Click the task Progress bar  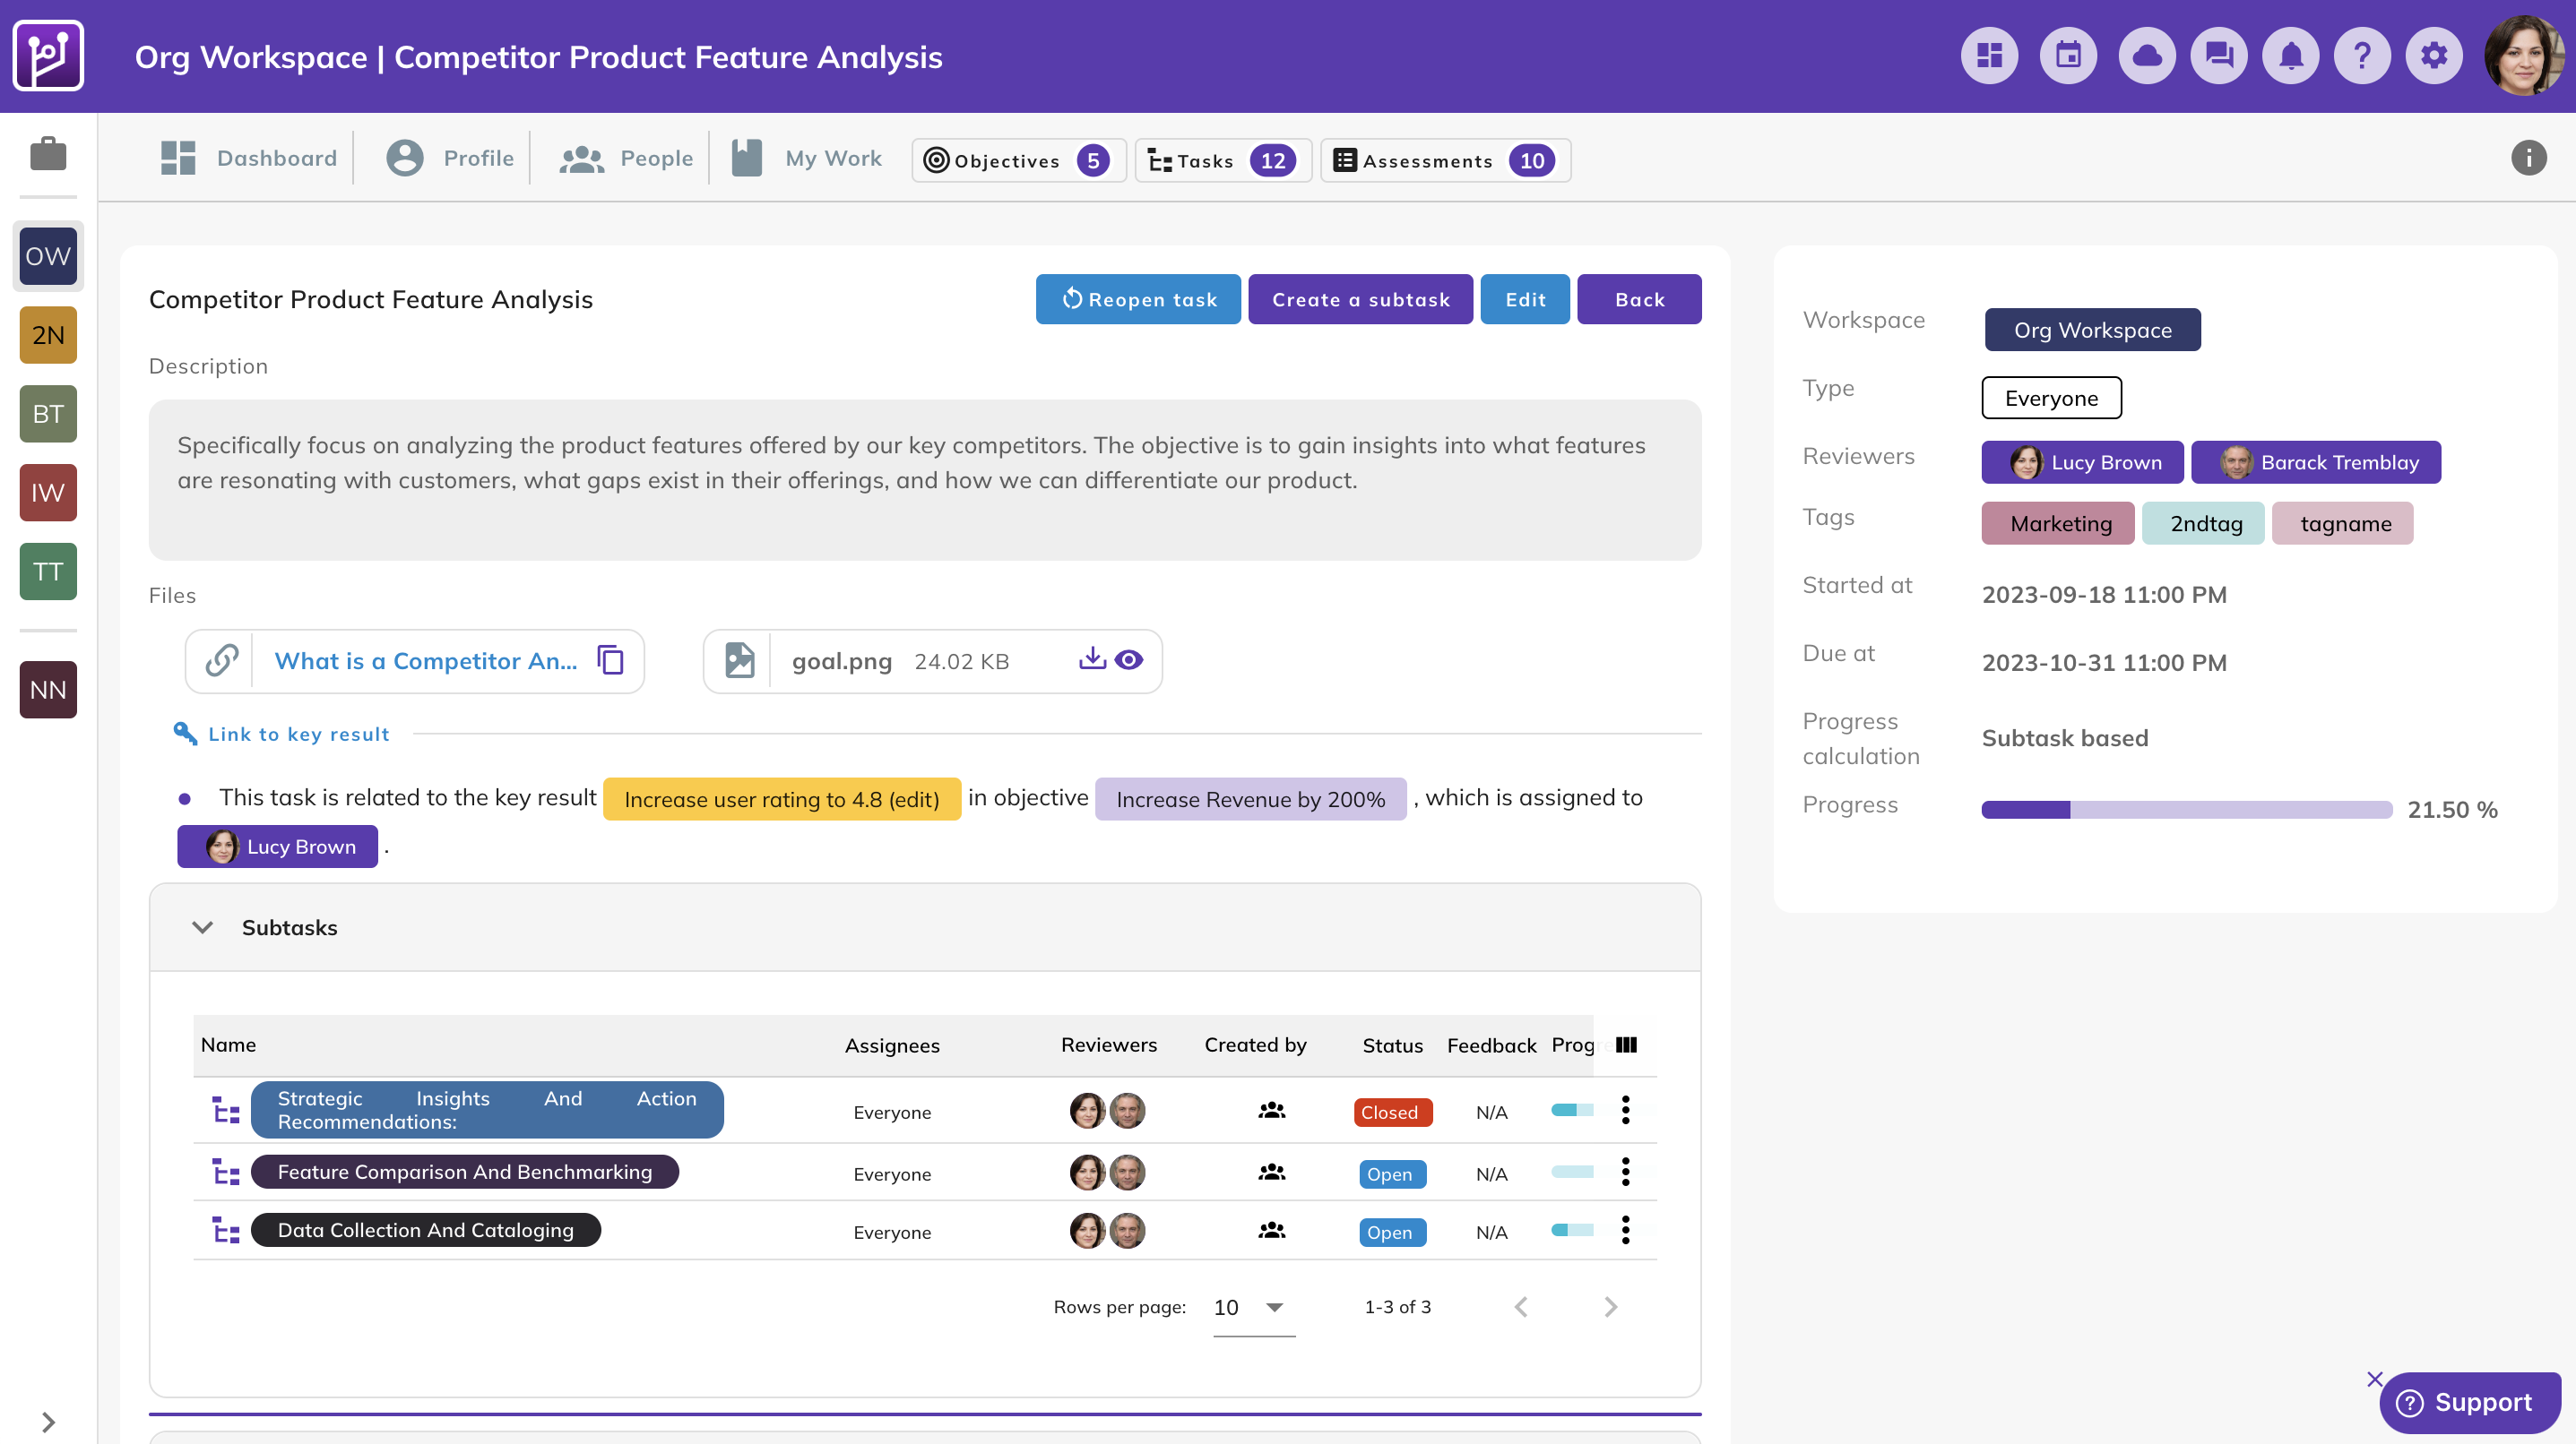click(x=2186, y=810)
